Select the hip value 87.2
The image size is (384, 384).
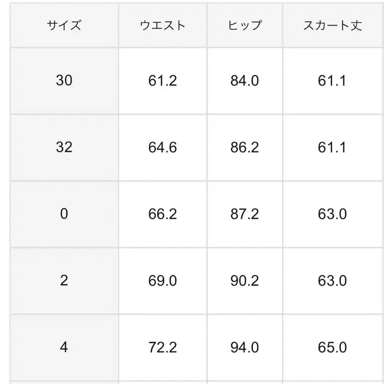point(244,214)
